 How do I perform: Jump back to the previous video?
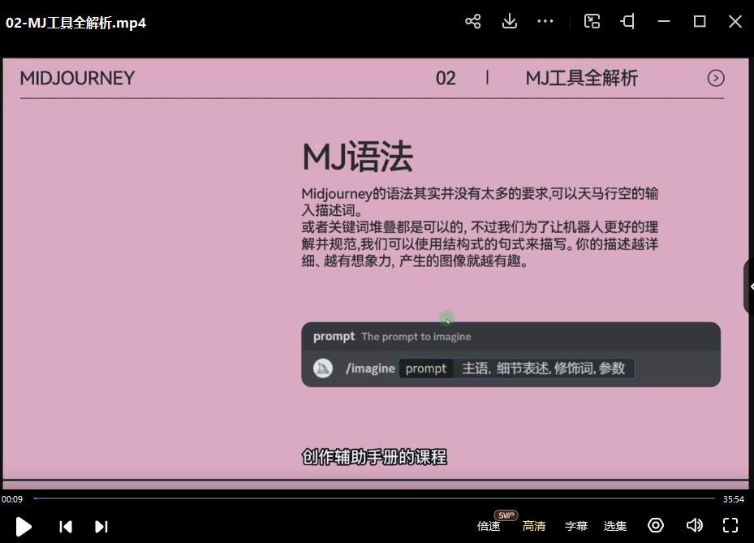tap(65, 526)
